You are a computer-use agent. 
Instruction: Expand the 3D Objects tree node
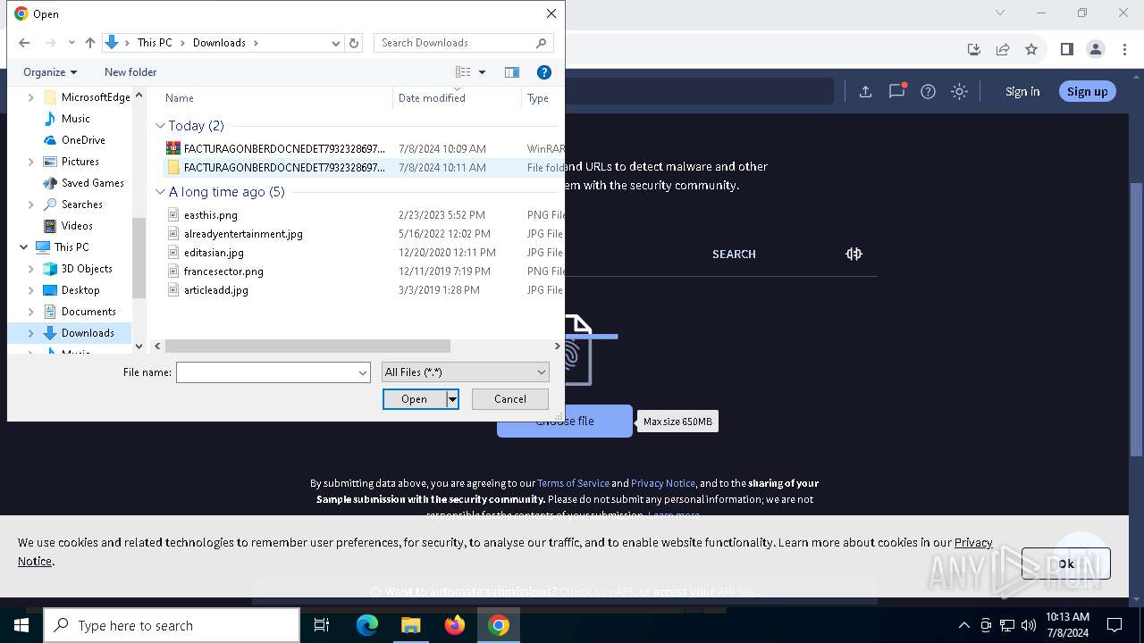pyautogui.click(x=31, y=269)
